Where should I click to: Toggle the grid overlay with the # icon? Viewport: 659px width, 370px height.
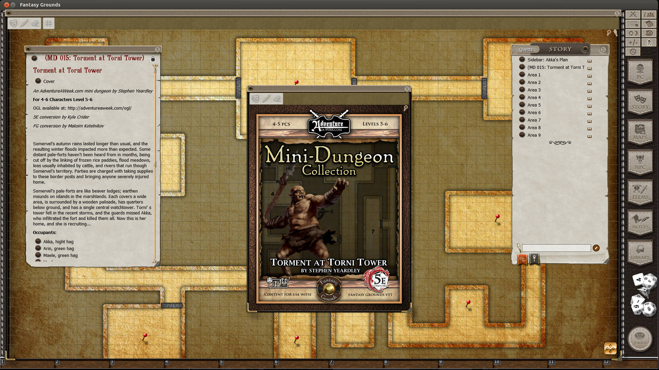pos(48,23)
